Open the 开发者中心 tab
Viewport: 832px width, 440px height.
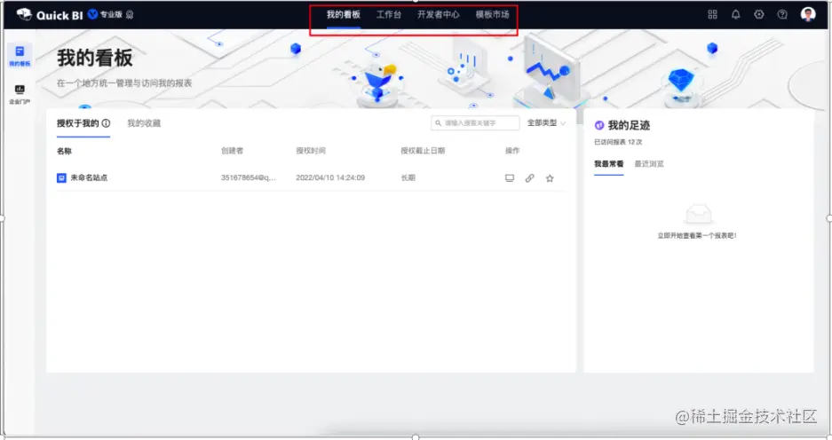click(x=439, y=15)
